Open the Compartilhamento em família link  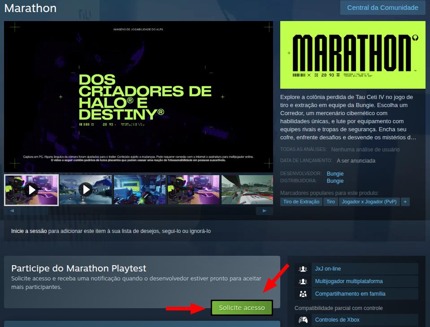(x=350, y=294)
